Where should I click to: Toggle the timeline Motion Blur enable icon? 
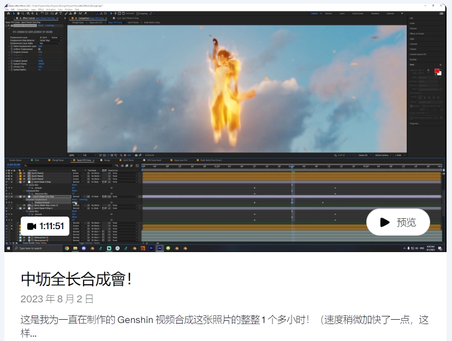click(x=132, y=166)
